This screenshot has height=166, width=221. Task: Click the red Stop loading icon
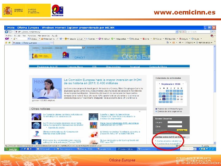(x=183, y=32)
